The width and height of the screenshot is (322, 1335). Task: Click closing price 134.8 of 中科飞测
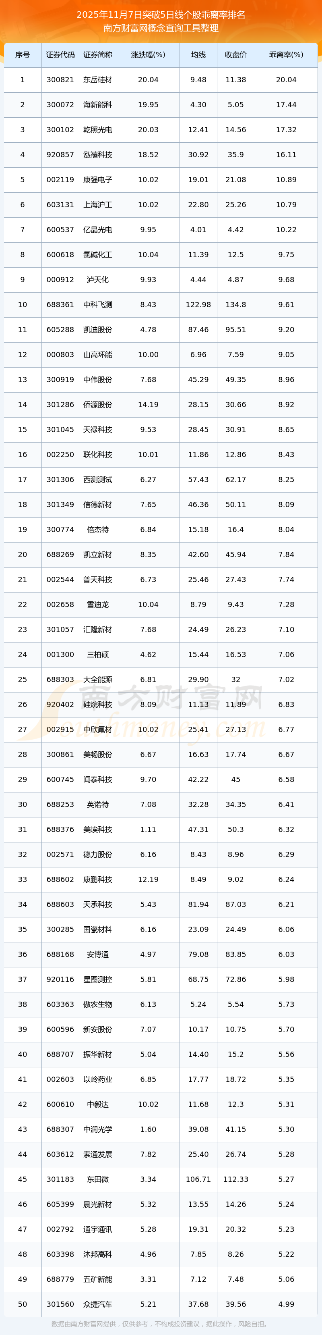pyautogui.click(x=235, y=305)
